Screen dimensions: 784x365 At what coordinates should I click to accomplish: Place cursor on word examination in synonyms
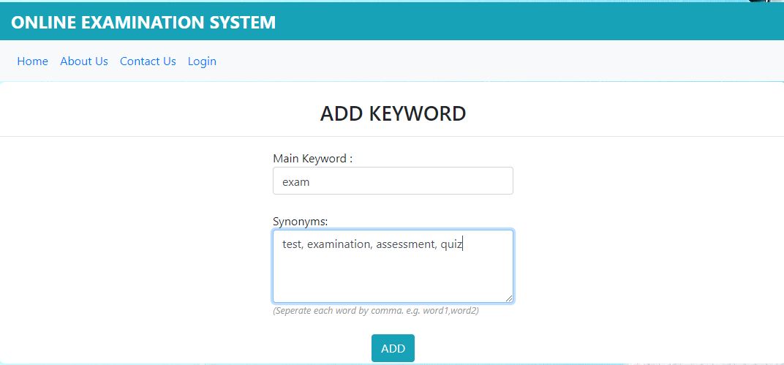point(338,244)
